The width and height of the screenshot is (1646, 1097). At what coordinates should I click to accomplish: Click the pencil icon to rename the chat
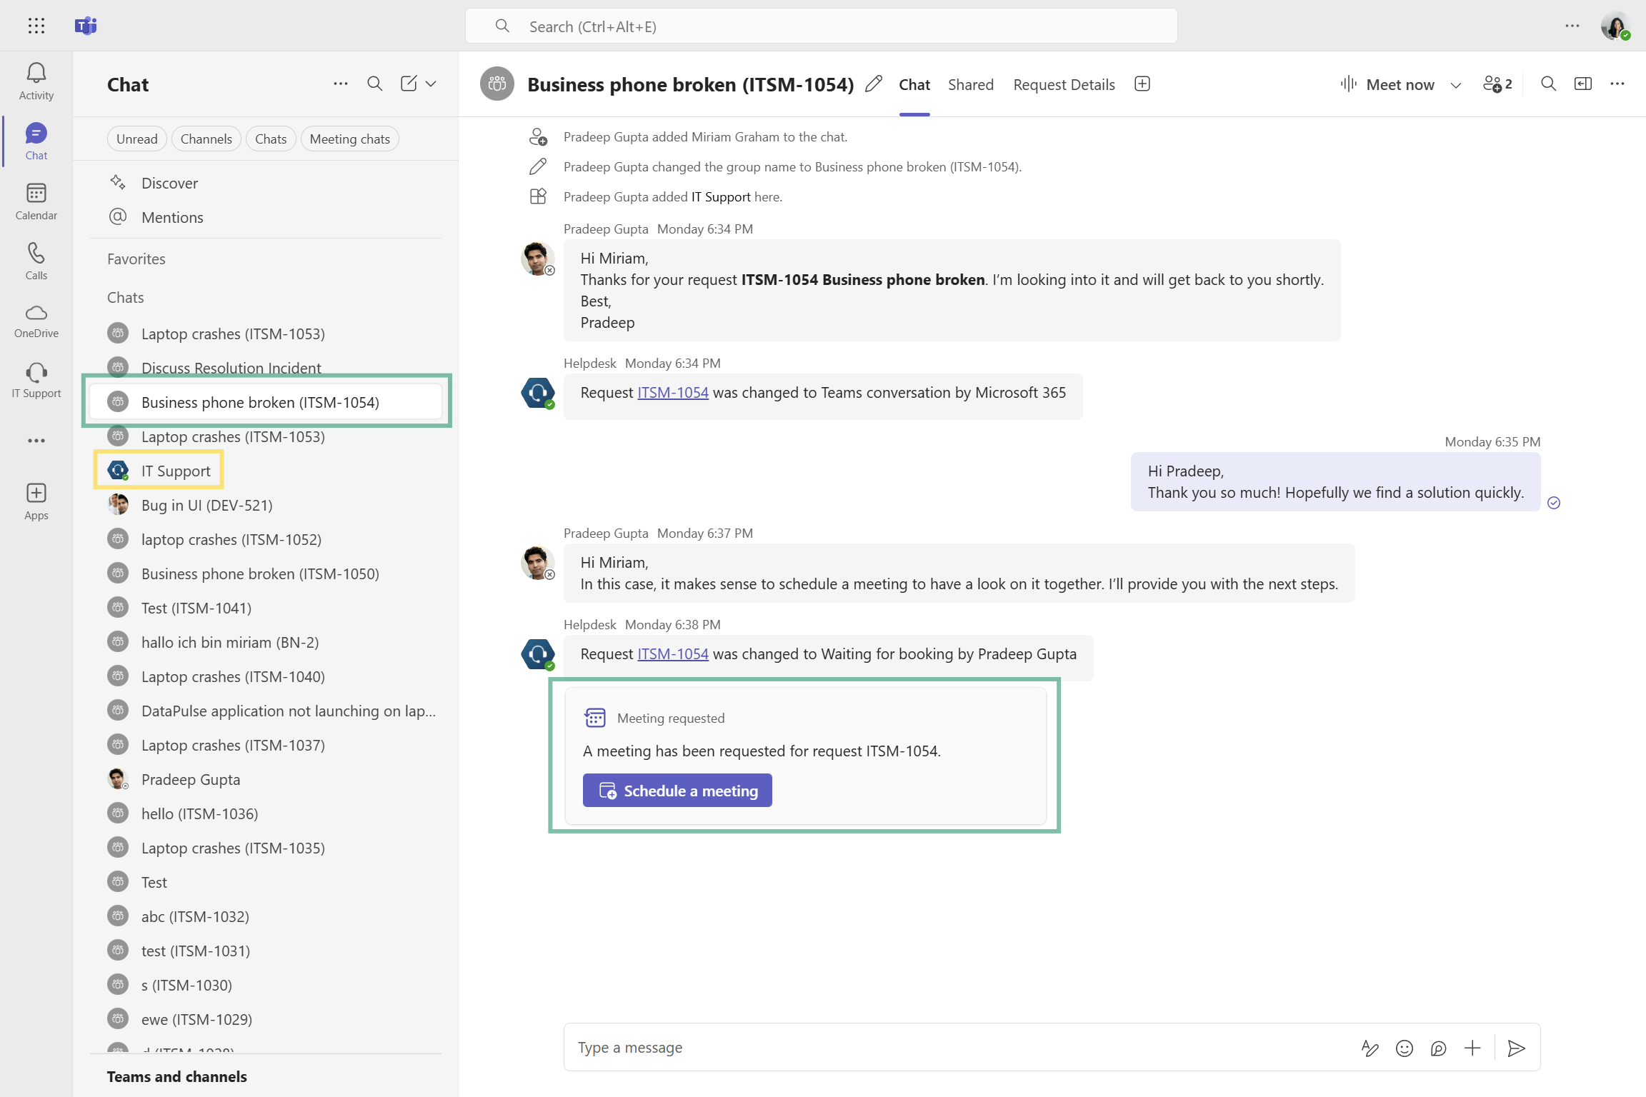(x=873, y=84)
